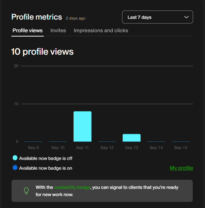Click the chevron arrow in date range selector

click(187, 17)
